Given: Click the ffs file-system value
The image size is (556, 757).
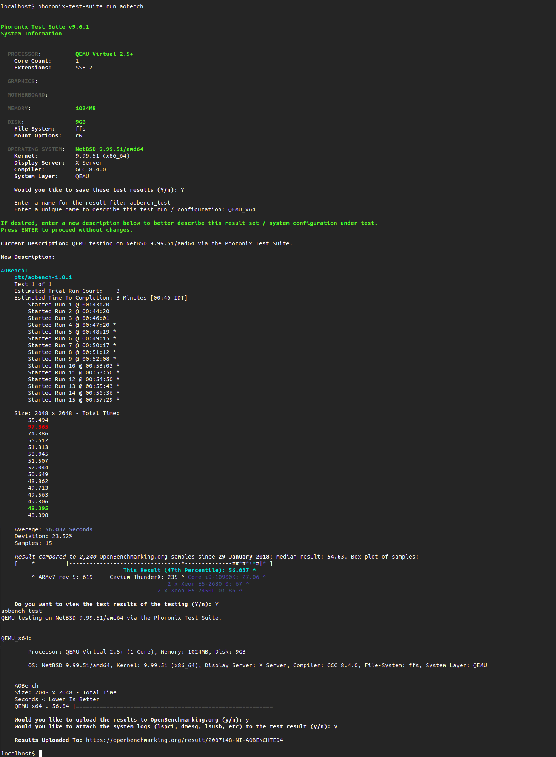Looking at the screenshot, I should (x=80, y=129).
